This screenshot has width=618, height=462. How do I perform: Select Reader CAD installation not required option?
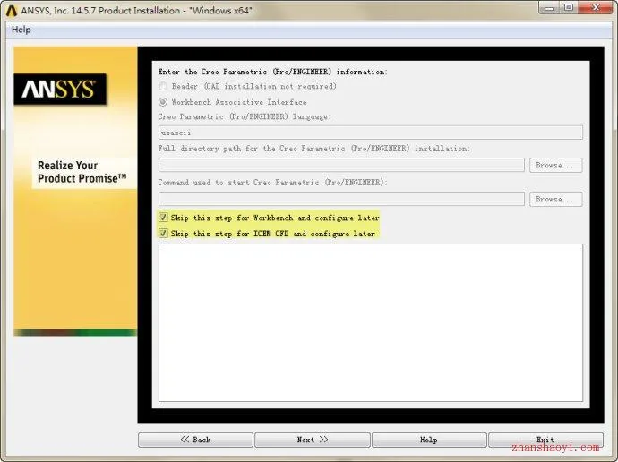[162, 86]
